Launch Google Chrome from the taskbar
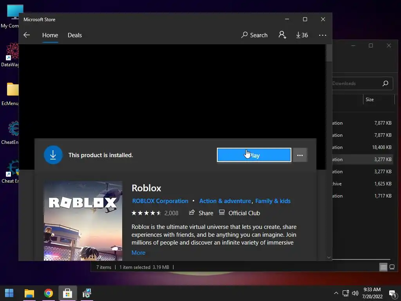Screen dimensions: 401x301 [x=48, y=293]
